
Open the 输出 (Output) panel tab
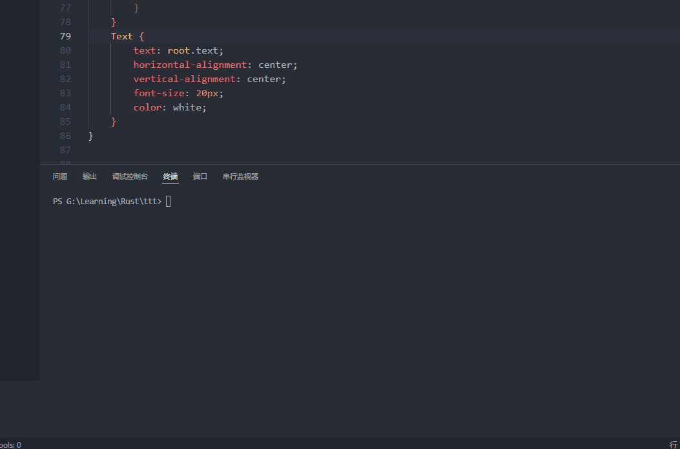(89, 176)
